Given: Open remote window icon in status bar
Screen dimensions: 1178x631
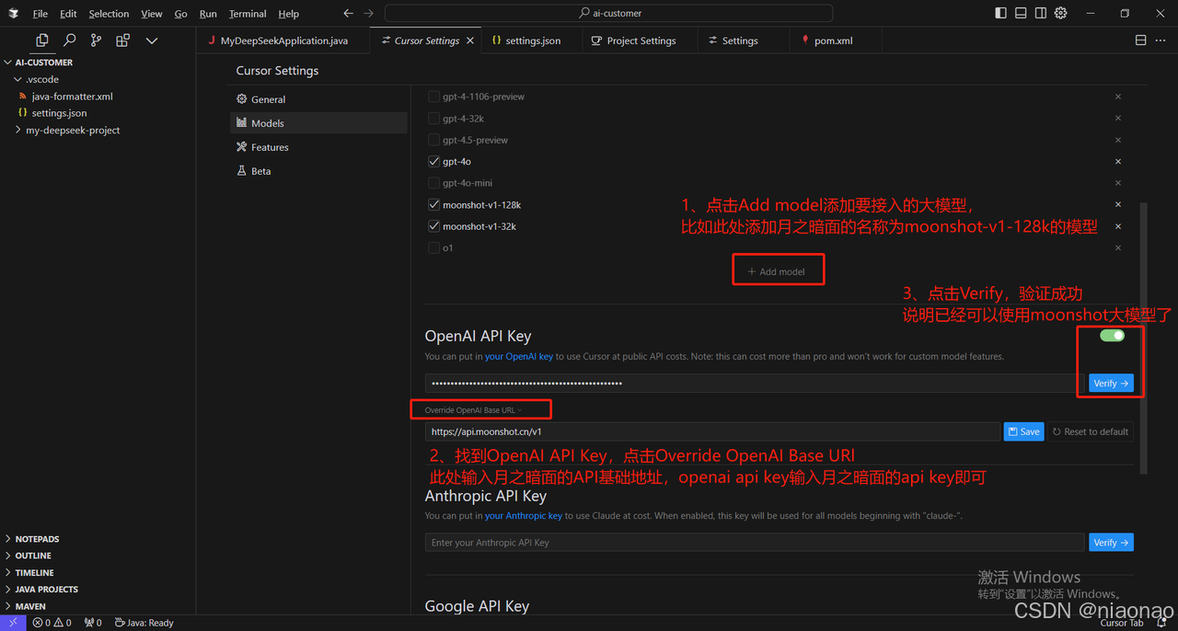Looking at the screenshot, I should 13,623.
